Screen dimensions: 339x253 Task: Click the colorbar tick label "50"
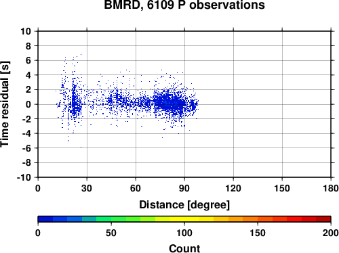[111, 233]
